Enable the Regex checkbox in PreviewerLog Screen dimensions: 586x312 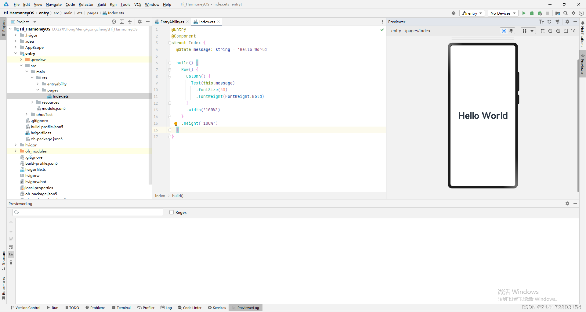172,212
